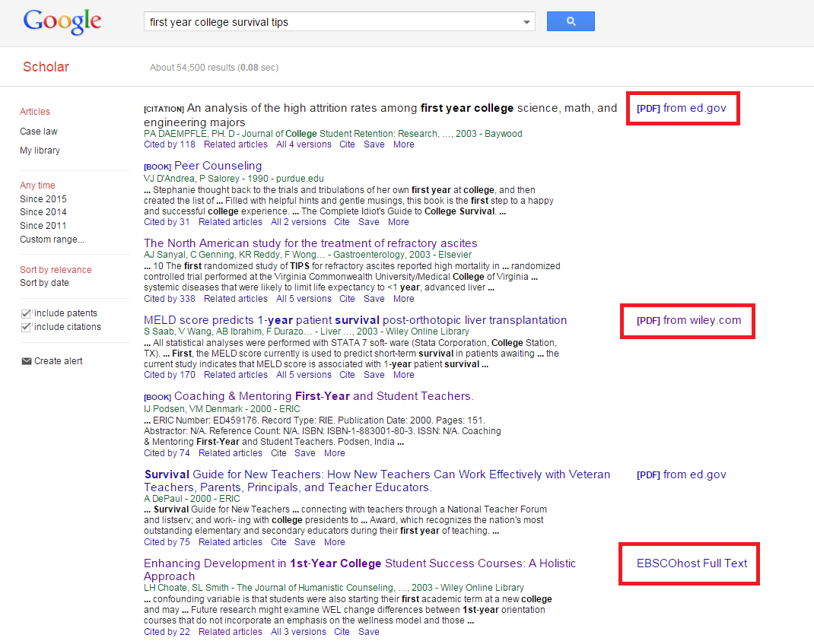Open the refractory ascites study title

[310, 243]
